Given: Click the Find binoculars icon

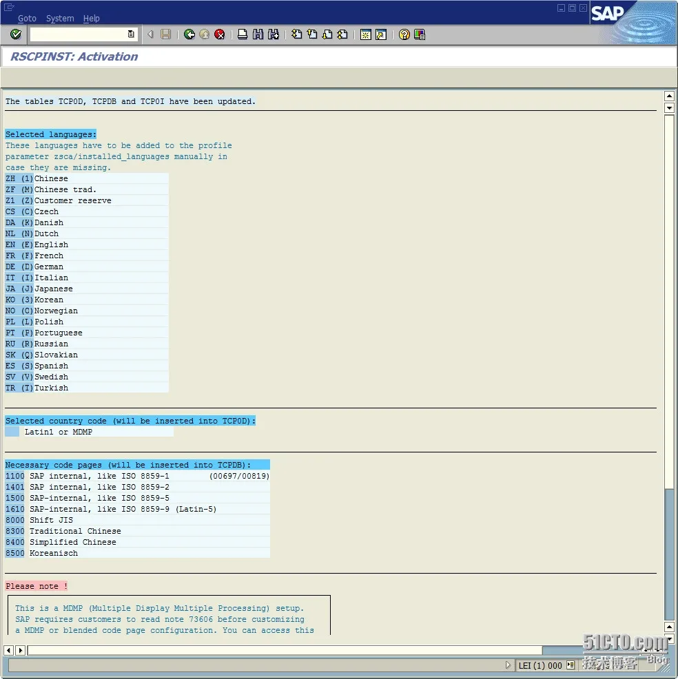Looking at the screenshot, I should [x=258, y=34].
